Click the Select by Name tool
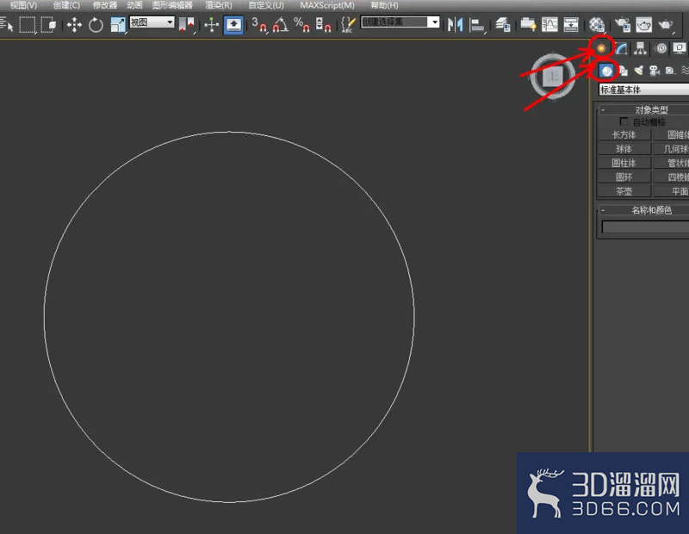The width and height of the screenshot is (689, 534). point(6,24)
